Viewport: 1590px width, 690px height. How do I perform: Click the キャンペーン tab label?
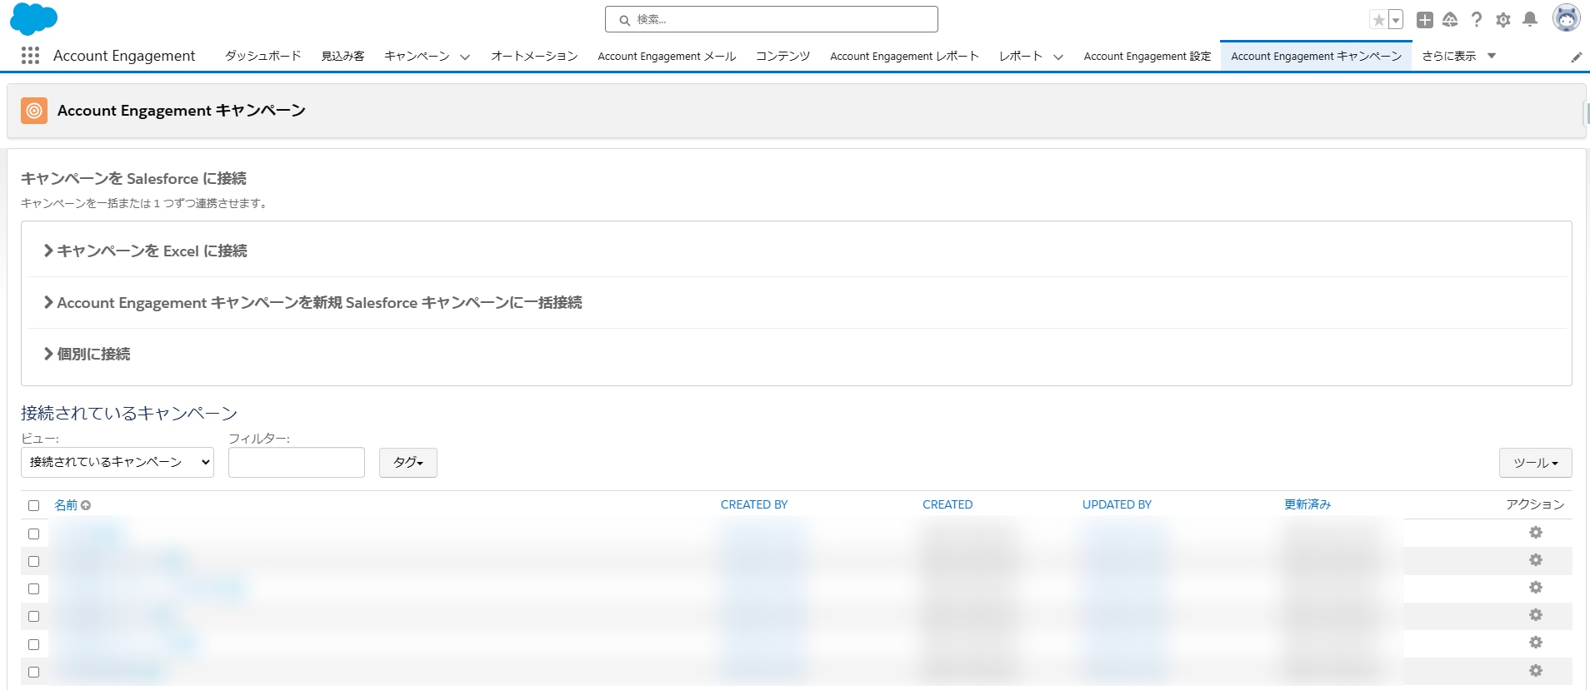(x=417, y=56)
